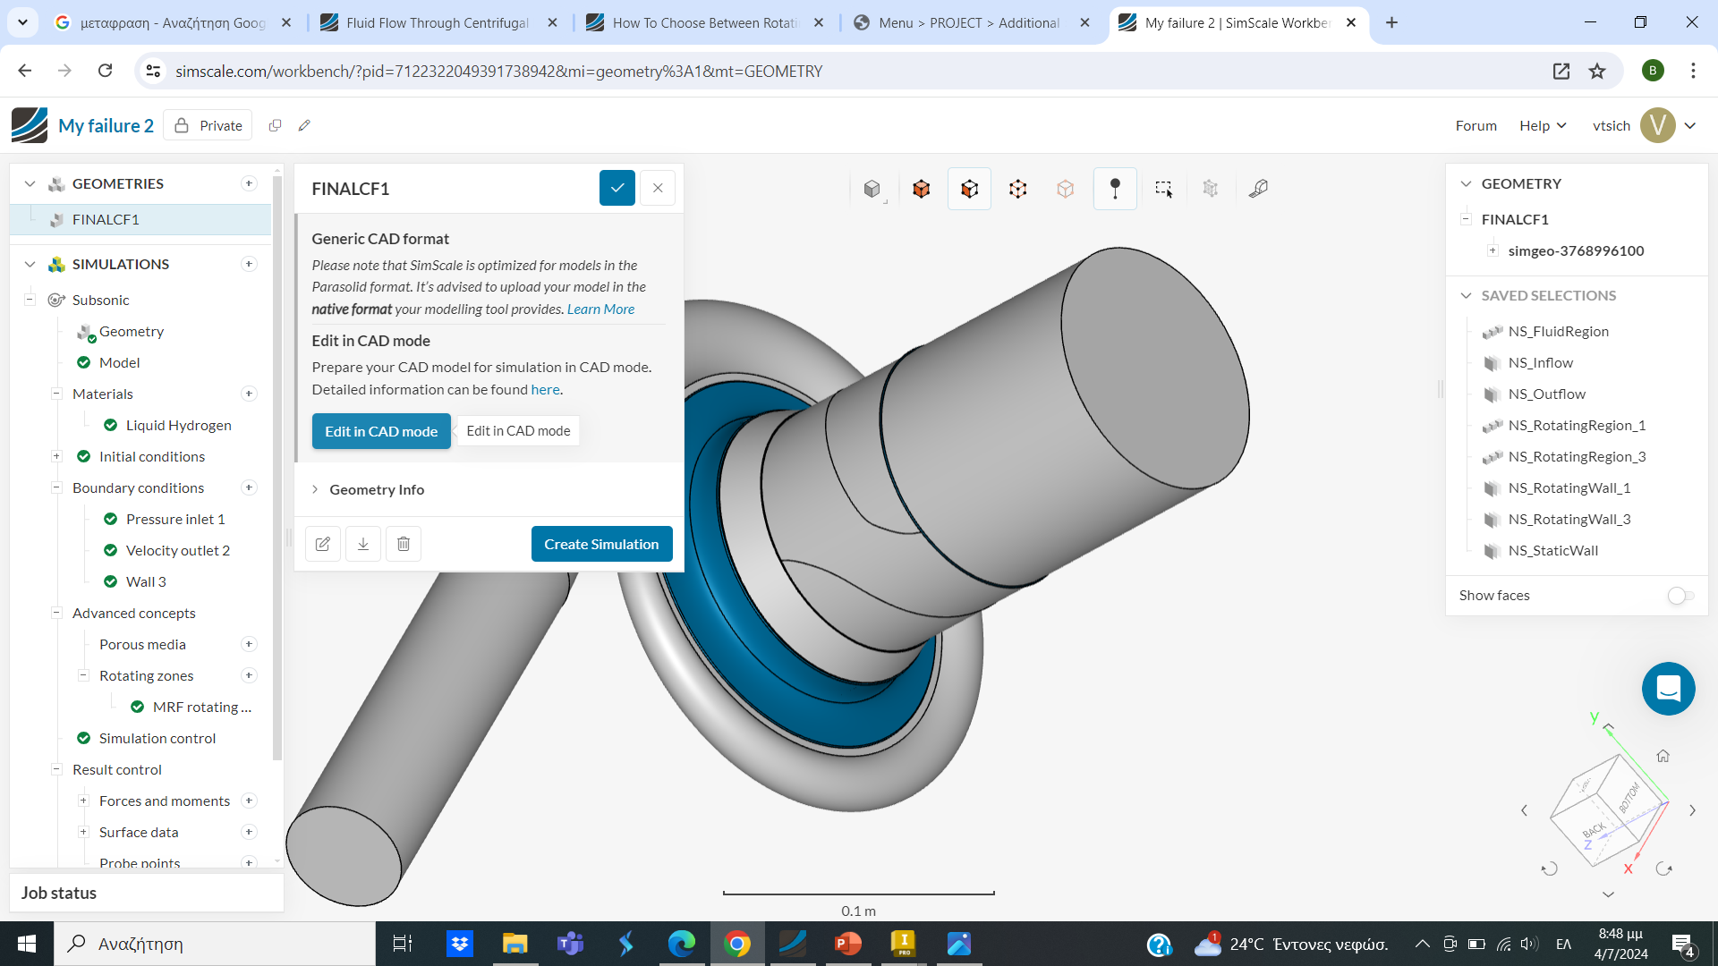Open the Help menu
Image resolution: width=1718 pixels, height=966 pixels.
[x=1541, y=125]
